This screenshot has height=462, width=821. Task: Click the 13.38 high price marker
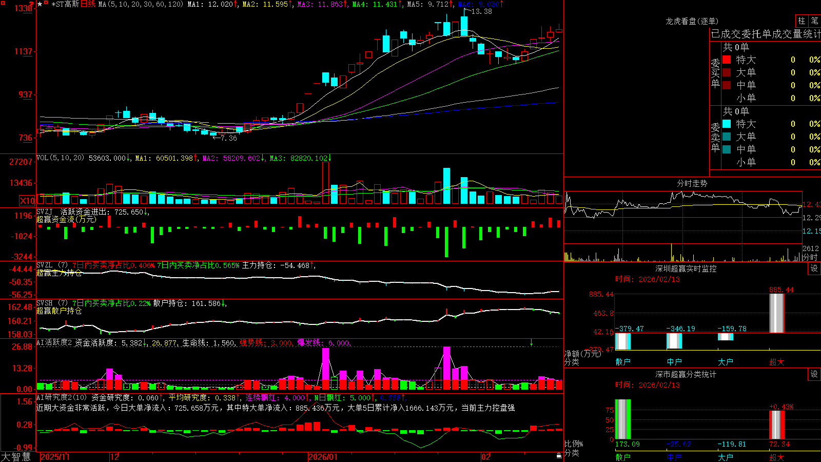481,11
